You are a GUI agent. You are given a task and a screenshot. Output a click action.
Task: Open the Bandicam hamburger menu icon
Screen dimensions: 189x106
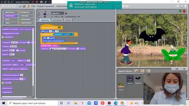point(2,2)
